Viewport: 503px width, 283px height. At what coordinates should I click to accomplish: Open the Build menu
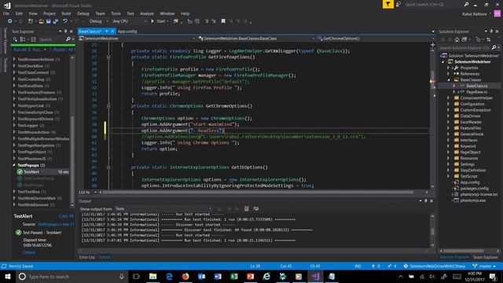66,13
